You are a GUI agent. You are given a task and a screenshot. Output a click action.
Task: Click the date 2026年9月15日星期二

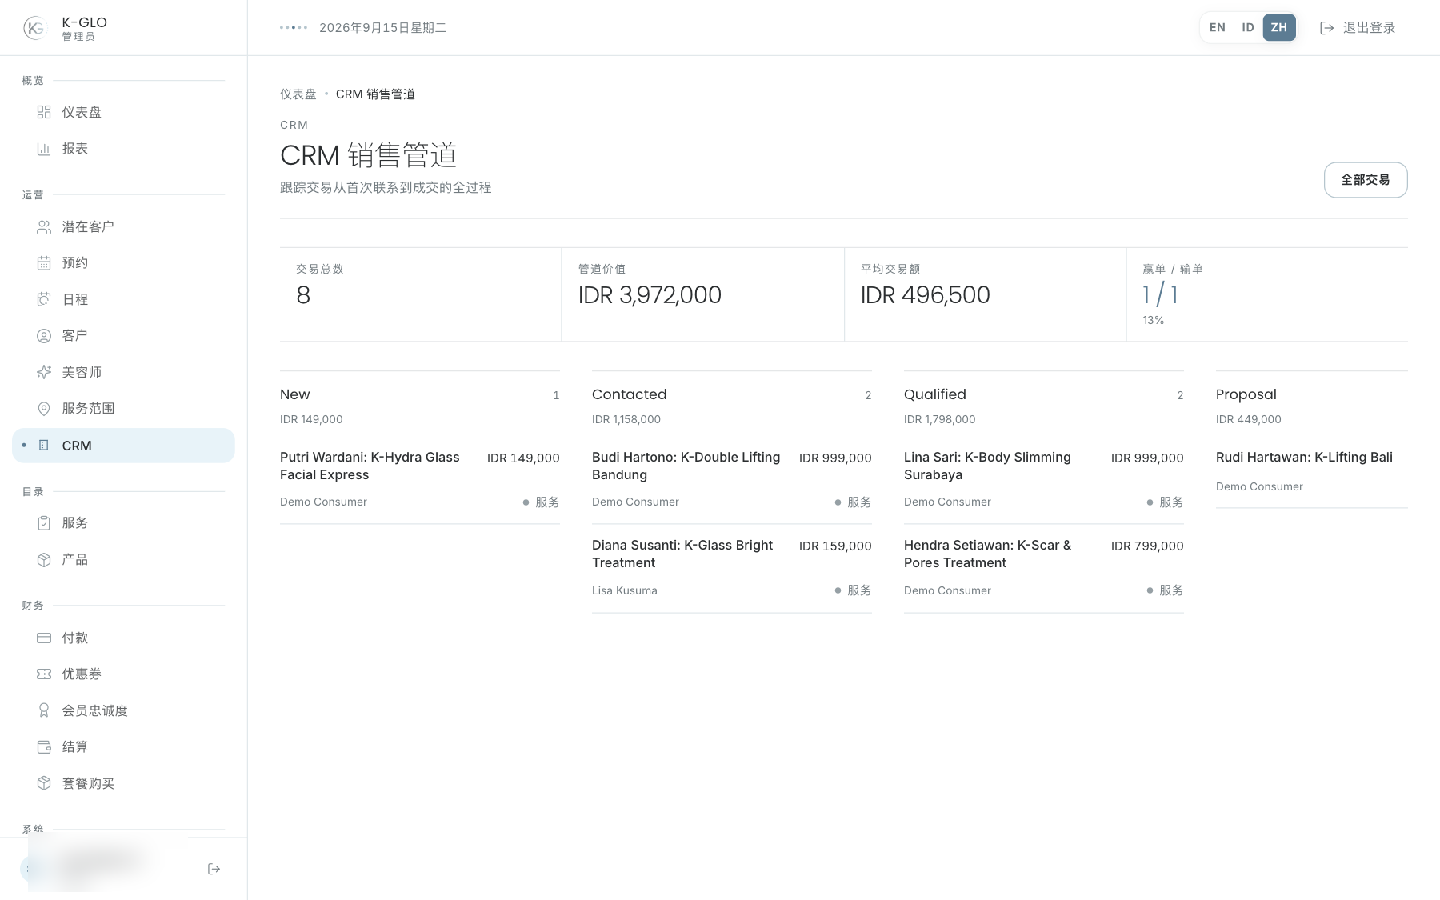point(382,28)
